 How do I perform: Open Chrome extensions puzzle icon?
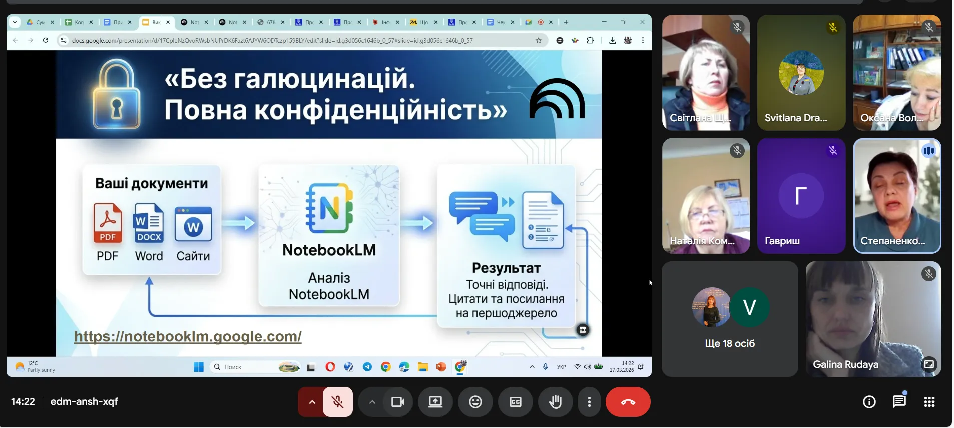coord(591,40)
